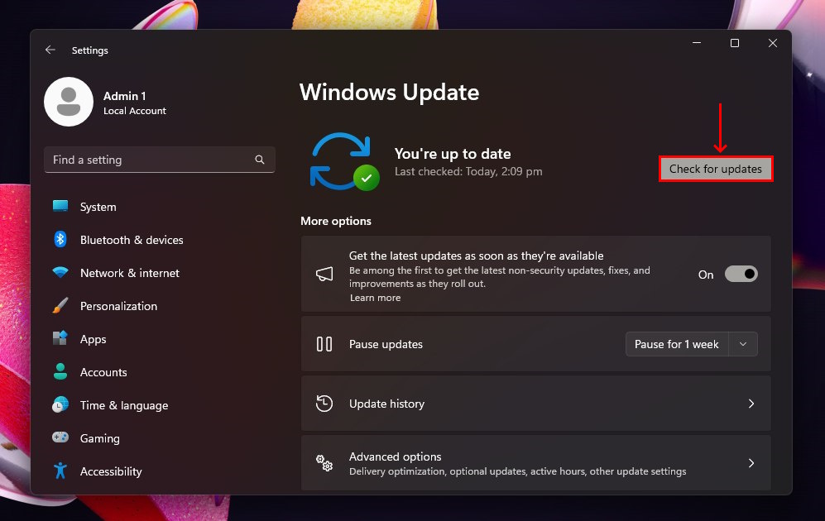Click the Accounts person icon

click(60, 371)
